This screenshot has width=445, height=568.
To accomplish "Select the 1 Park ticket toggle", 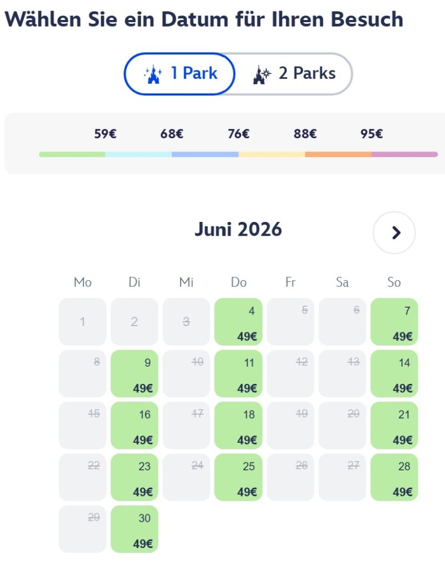I will (180, 74).
